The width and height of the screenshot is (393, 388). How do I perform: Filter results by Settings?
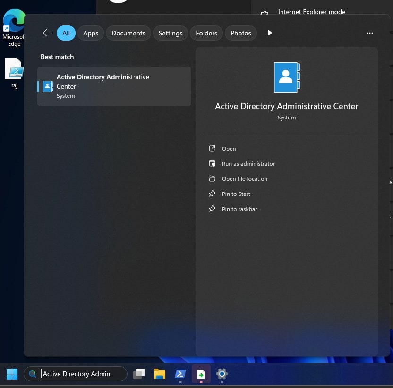point(170,33)
